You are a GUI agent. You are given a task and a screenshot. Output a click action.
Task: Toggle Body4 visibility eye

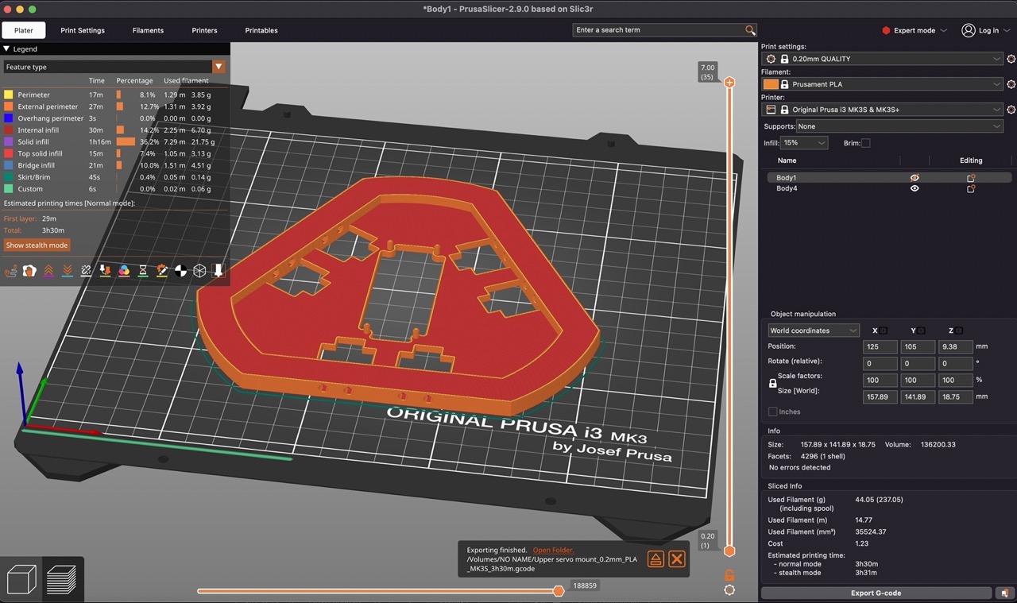pos(915,189)
